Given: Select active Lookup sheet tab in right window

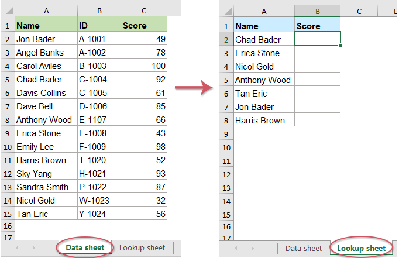Looking at the screenshot, I should point(360,248).
